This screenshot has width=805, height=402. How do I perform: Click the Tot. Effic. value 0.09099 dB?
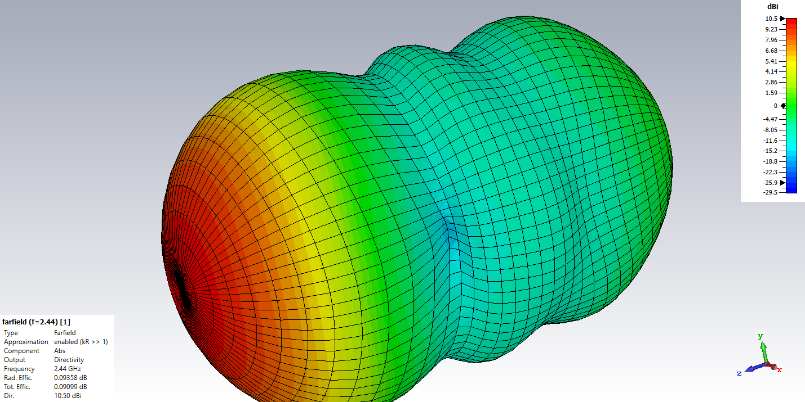[x=70, y=387]
